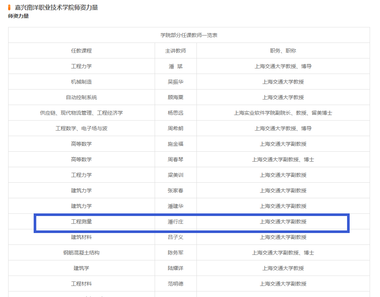
Task: Select course cell 供应链、现代物流管理、工程经济学
Action: pyautogui.click(x=81, y=113)
